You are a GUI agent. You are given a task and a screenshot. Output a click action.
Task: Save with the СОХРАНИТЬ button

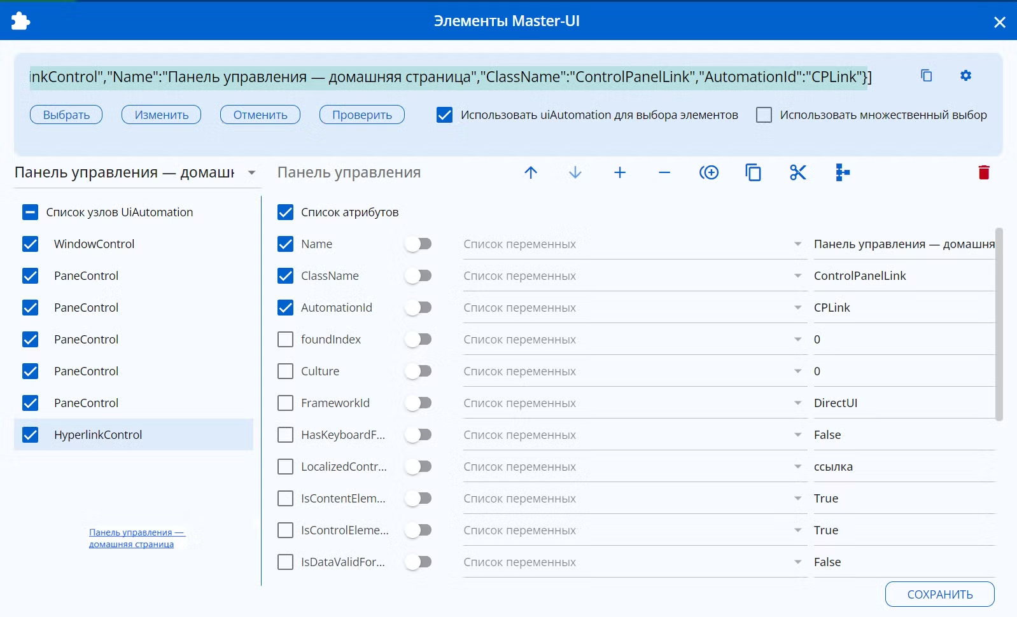click(x=940, y=595)
